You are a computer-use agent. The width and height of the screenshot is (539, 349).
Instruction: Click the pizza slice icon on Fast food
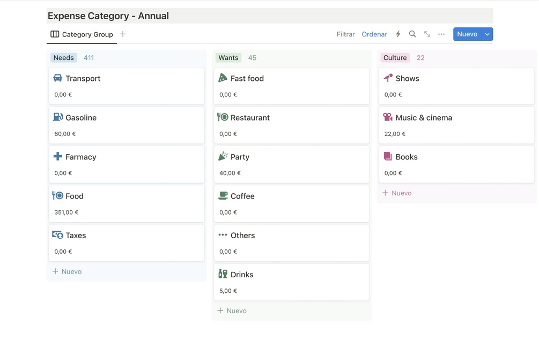[x=223, y=78]
